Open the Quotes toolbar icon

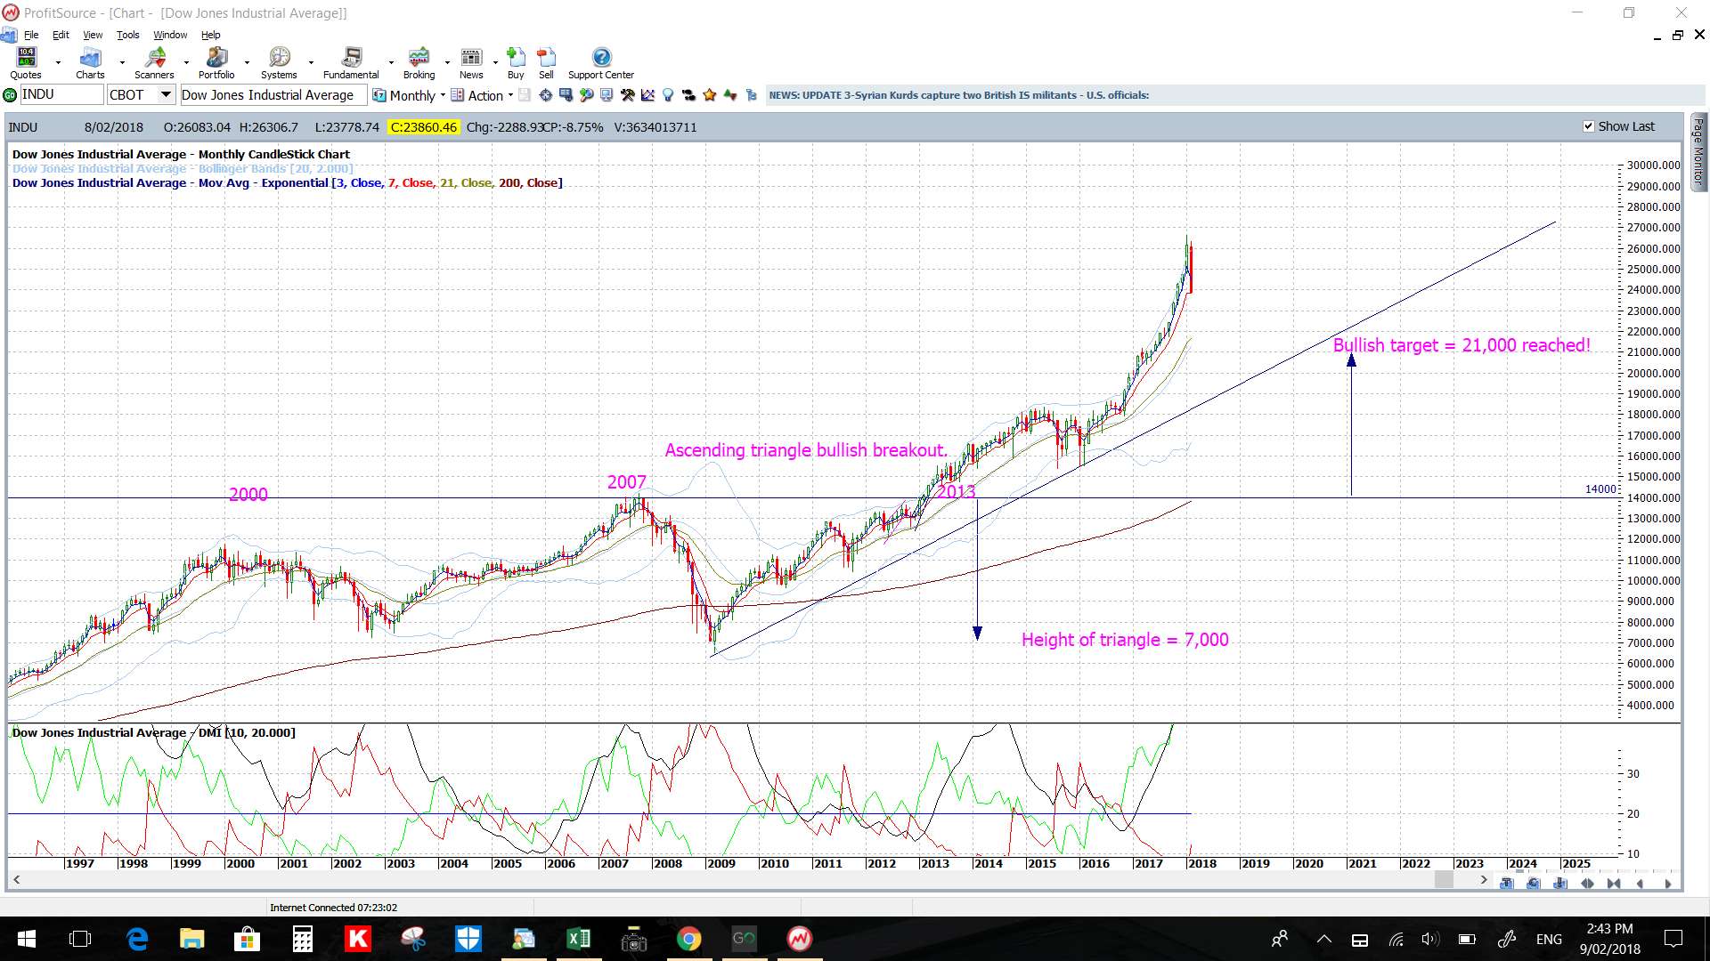pyautogui.click(x=26, y=63)
